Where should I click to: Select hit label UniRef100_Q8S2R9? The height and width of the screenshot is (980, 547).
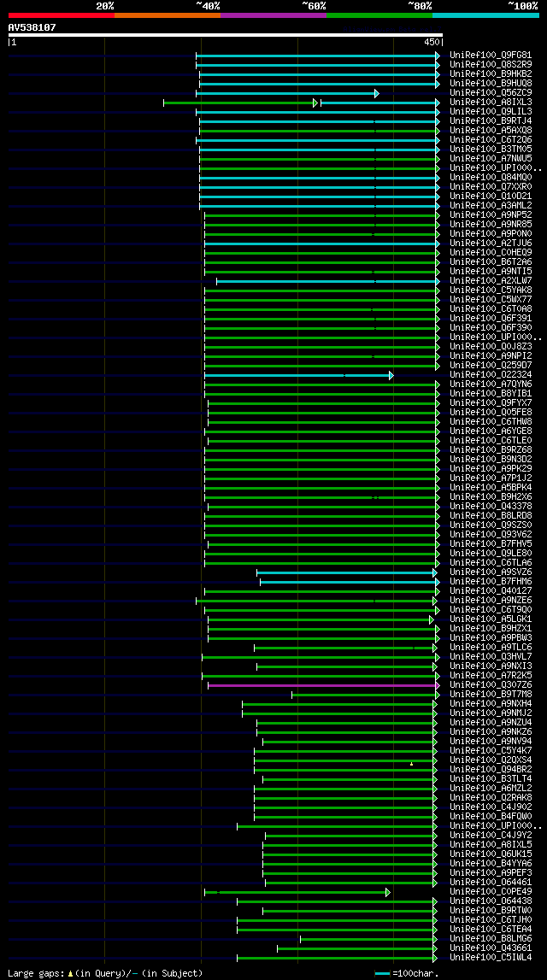coord(491,65)
